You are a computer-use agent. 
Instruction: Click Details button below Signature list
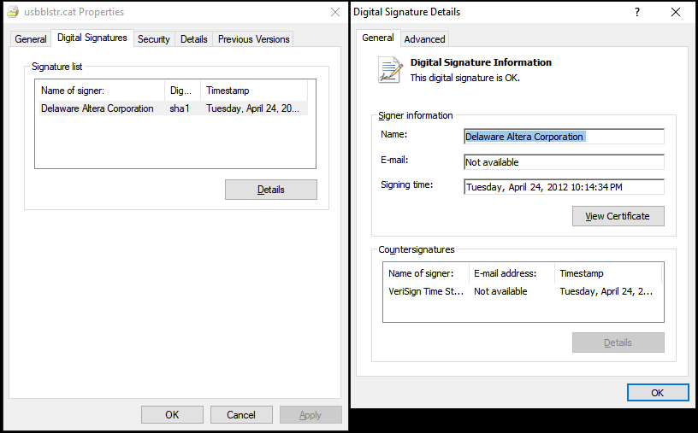(x=270, y=190)
